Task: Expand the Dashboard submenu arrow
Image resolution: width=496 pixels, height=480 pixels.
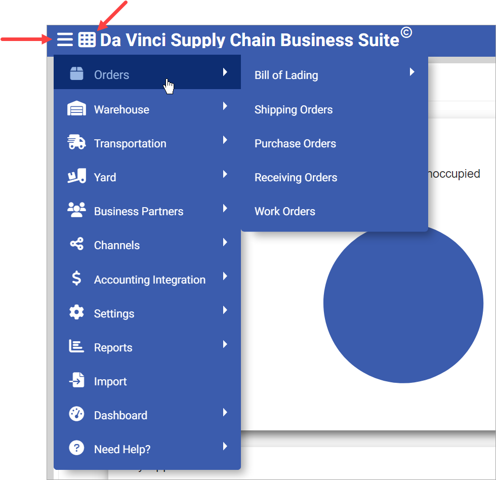Action: point(225,413)
